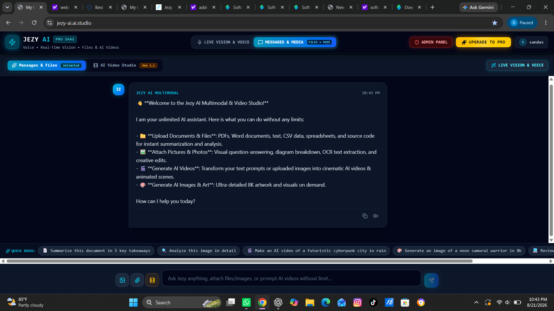
Task: Open the weather widget showing 85°F
Action: [25, 302]
